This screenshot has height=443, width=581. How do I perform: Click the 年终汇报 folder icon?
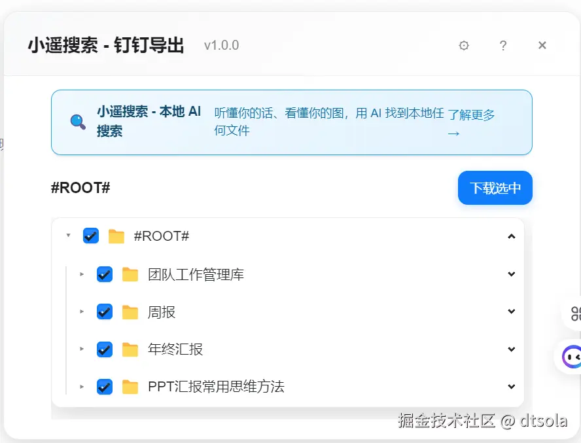[x=130, y=349]
